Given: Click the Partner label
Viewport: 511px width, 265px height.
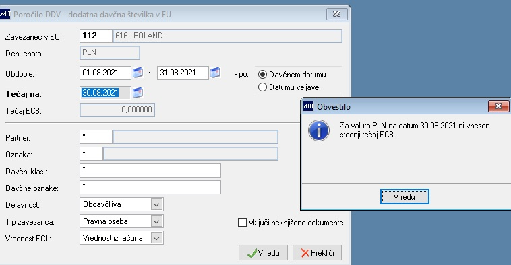Looking at the screenshot, I should [18, 138].
